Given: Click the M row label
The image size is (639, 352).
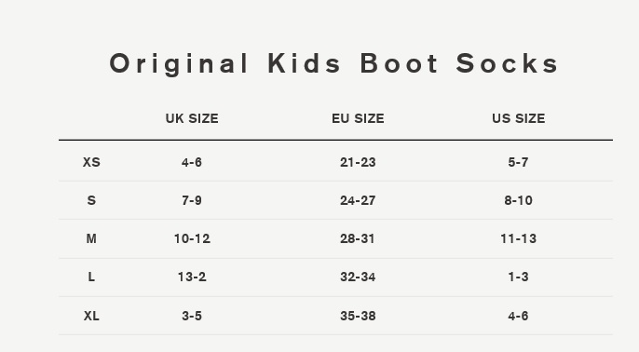Looking at the screenshot, I should 91,238.
